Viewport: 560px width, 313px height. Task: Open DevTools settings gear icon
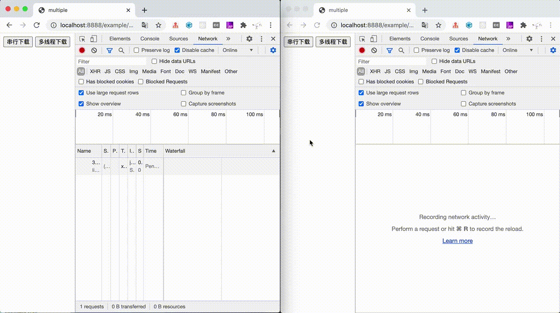(249, 39)
